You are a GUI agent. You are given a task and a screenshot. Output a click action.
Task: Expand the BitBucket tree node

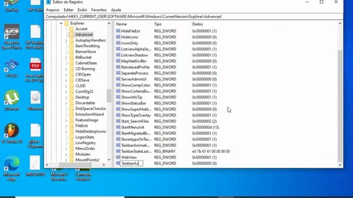(x=66, y=58)
